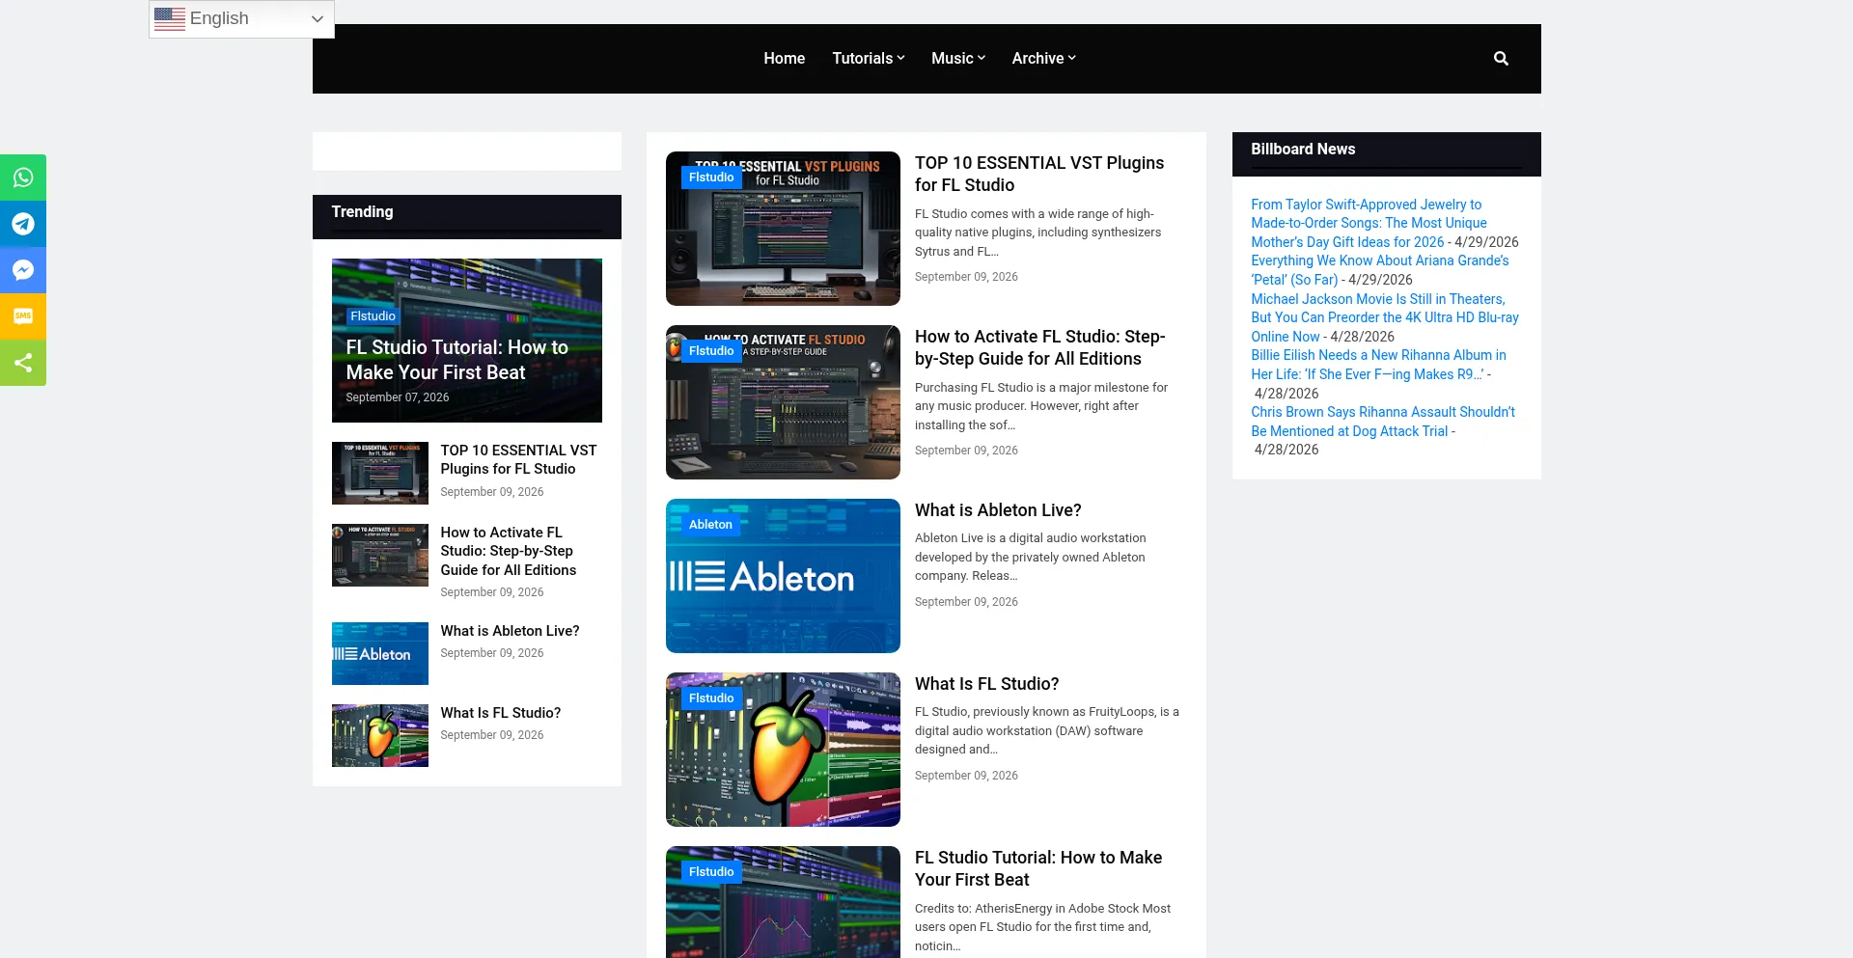This screenshot has width=1853, height=958.
Task: Expand the Music menu
Action: (x=958, y=59)
